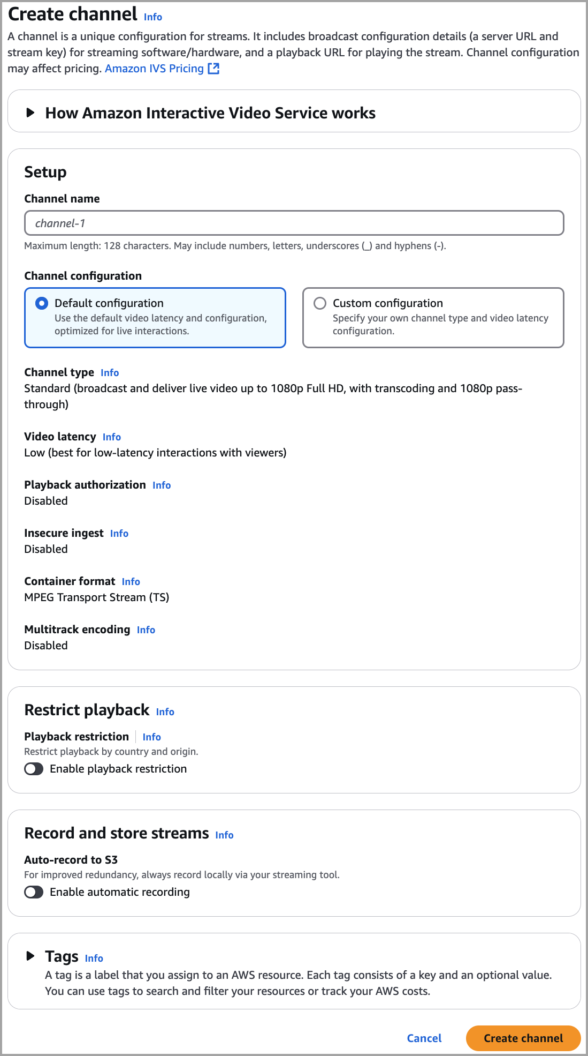588x1056 pixels.
Task: Enable automatic recording to S3
Action: point(34,892)
